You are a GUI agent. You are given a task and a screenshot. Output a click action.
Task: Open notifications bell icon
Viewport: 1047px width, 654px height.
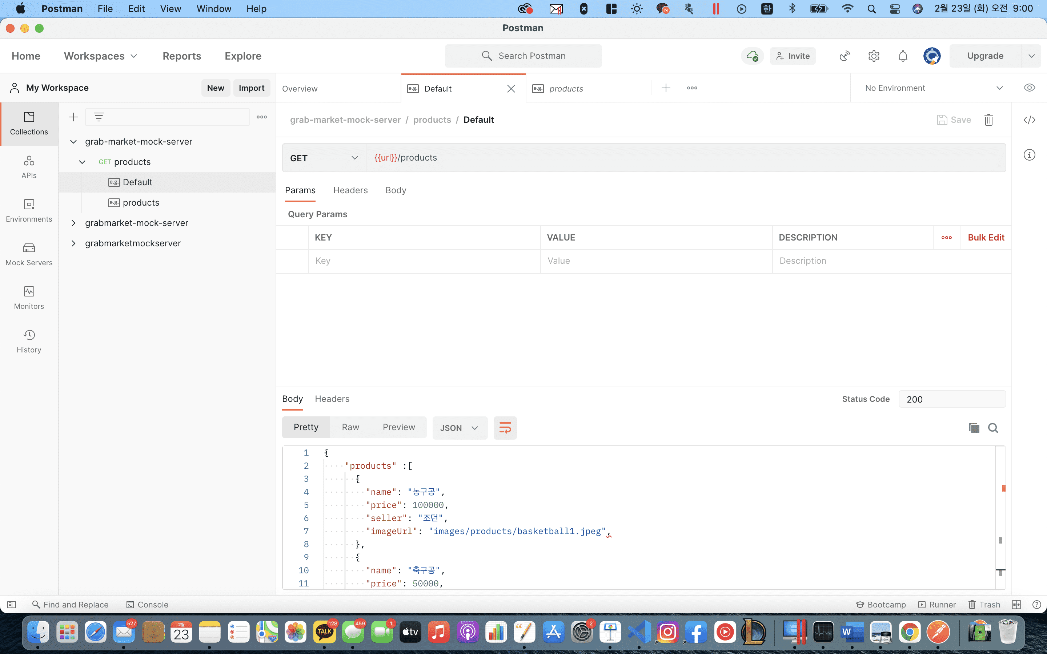(x=903, y=56)
